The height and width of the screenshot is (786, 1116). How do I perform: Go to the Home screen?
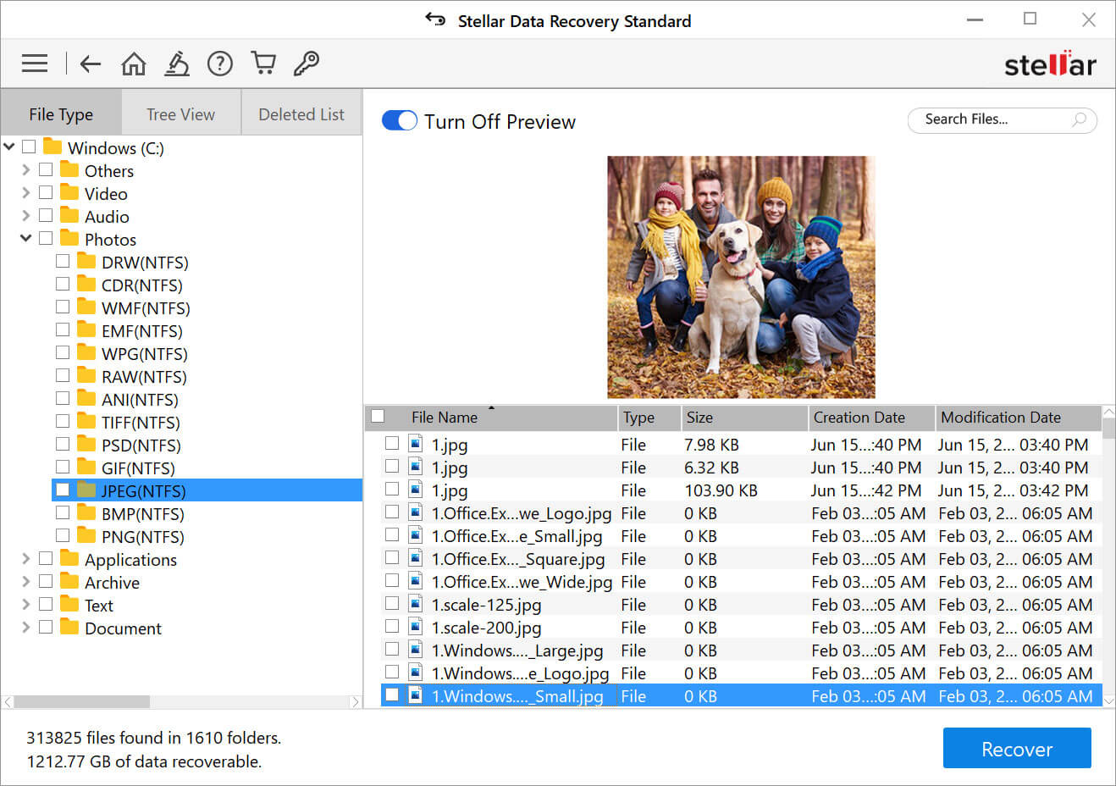pyautogui.click(x=133, y=63)
